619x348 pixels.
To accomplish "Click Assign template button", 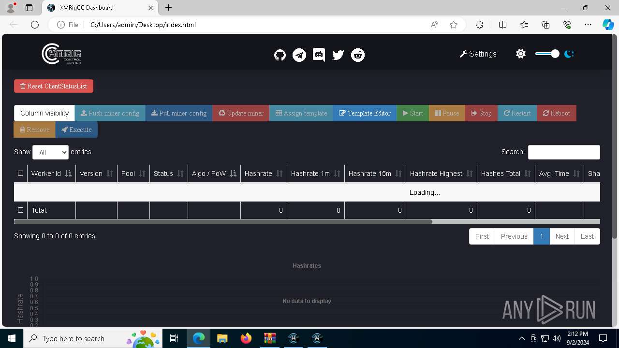I will pyautogui.click(x=301, y=113).
